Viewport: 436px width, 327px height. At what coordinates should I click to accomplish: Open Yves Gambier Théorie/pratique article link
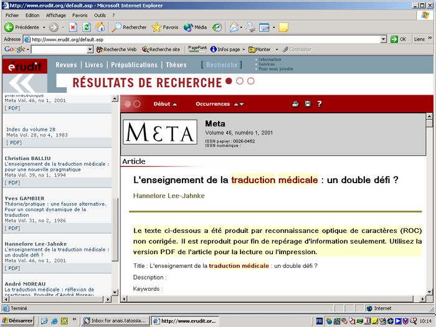tap(55, 209)
